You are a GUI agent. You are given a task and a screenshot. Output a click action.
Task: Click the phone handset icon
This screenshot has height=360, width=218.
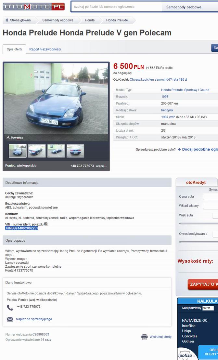click(10, 307)
